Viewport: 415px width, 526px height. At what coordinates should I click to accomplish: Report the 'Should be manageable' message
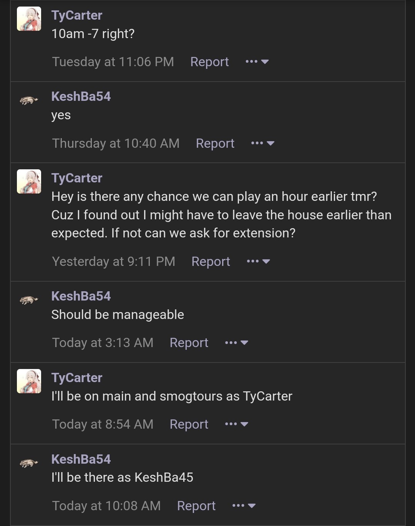tap(189, 343)
